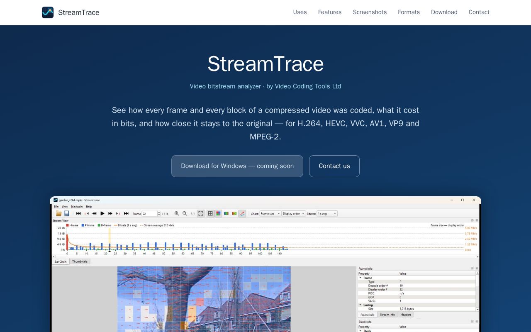Click the red I-frame legend swatch
Viewport: 531px width, 332px height.
[68, 225]
